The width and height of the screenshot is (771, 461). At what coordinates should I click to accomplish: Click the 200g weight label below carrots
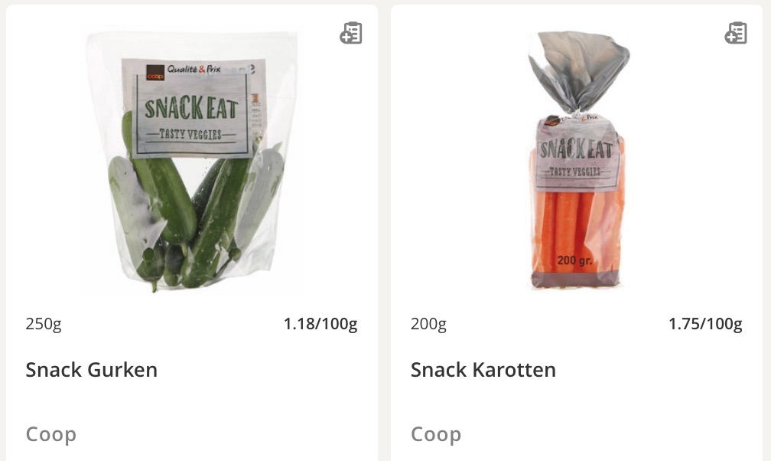(429, 324)
